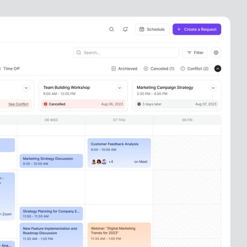Select the 07 THU column header
This screenshot has width=247, height=247.
tap(119, 120)
